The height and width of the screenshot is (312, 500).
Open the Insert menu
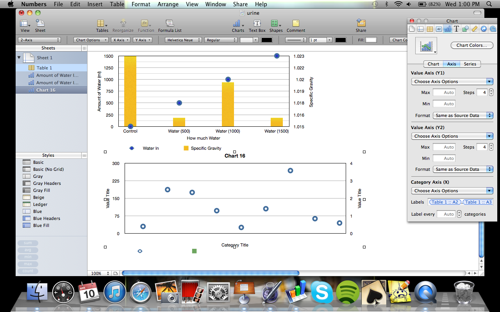[95, 4]
